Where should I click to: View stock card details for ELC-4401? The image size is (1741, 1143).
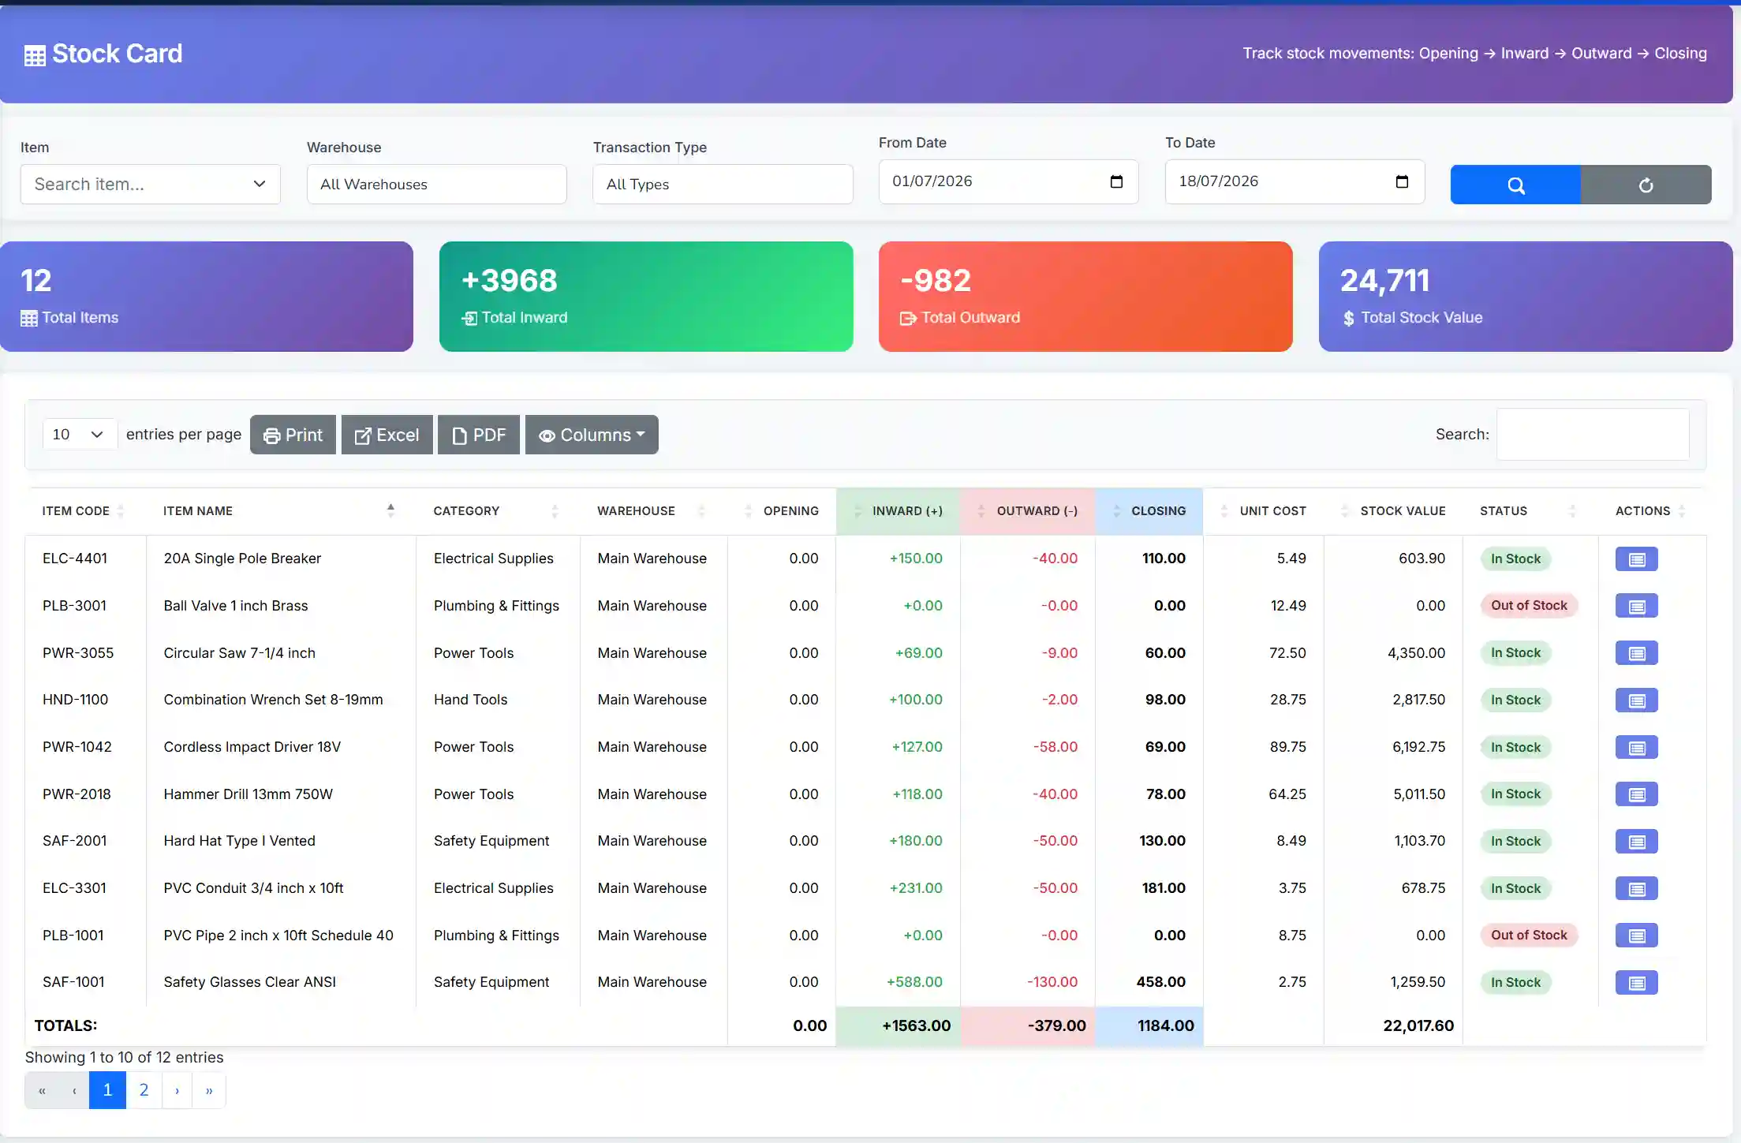(x=1637, y=559)
